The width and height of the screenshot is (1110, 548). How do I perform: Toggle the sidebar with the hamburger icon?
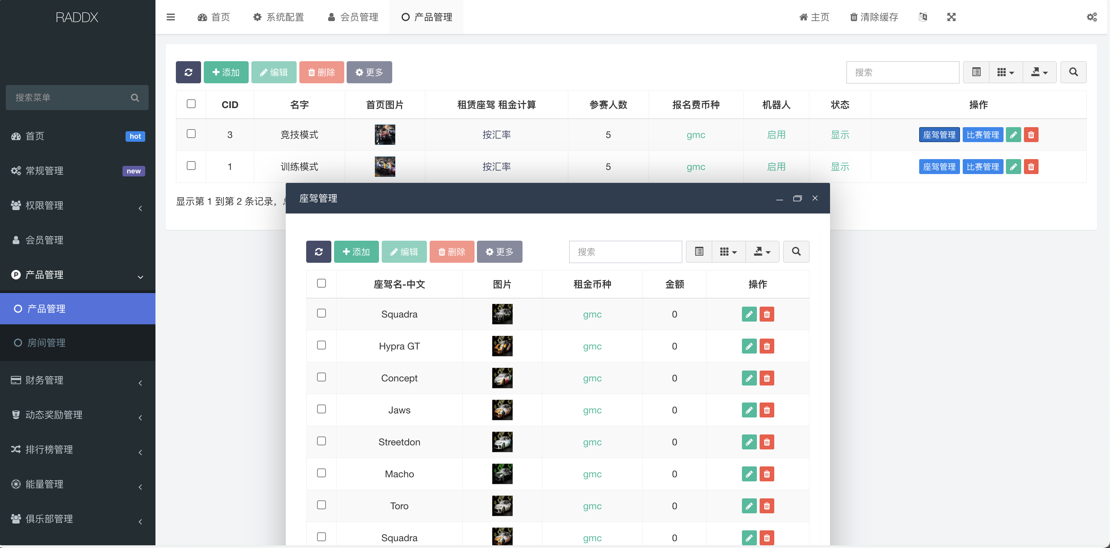pos(171,17)
